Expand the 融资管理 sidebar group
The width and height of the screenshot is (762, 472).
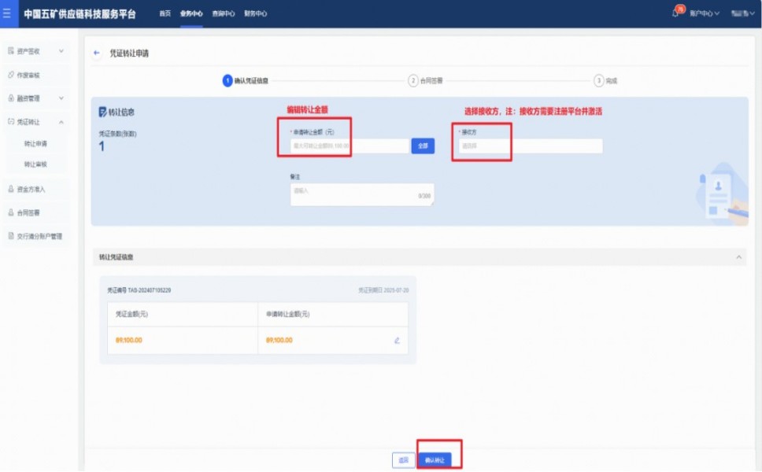coord(61,98)
